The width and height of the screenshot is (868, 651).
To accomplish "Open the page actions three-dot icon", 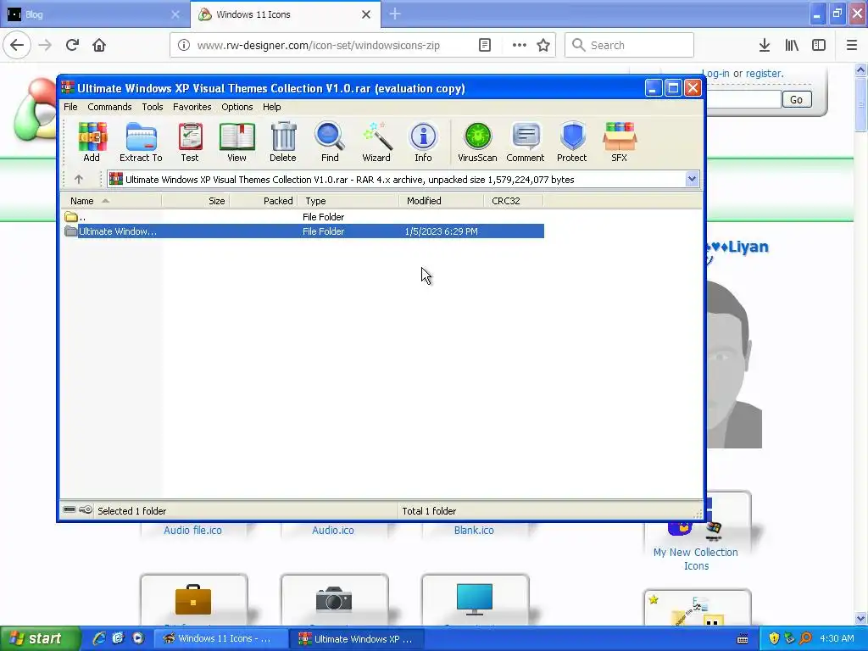I will click(x=519, y=46).
